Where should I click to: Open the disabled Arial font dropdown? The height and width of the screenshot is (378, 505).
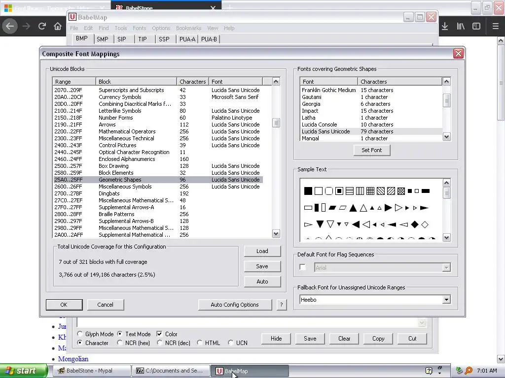[446, 267]
